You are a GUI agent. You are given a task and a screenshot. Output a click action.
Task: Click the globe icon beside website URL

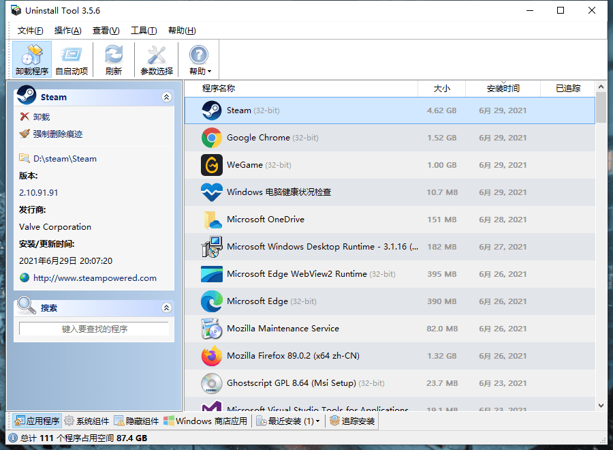point(25,277)
